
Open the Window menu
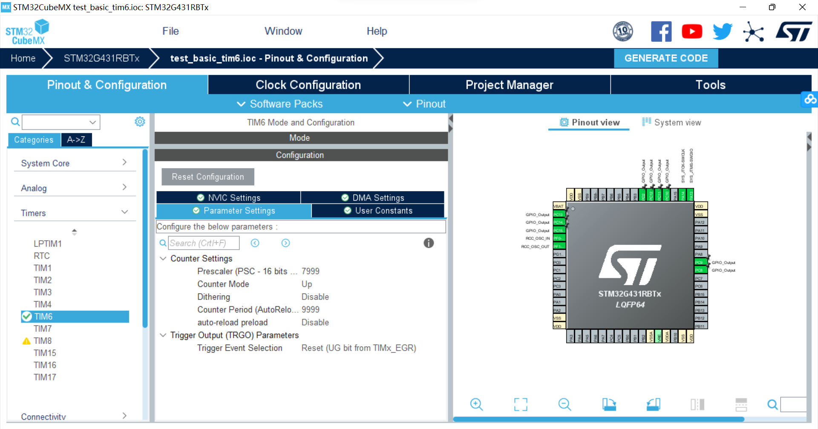[x=283, y=31]
